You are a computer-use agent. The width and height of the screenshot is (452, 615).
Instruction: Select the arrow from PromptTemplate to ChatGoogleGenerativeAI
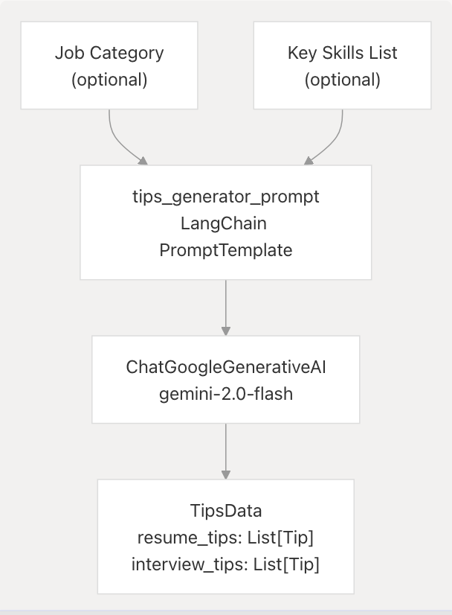[x=225, y=305]
